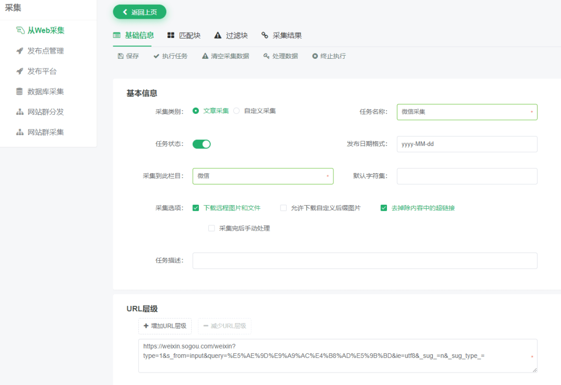Image resolution: width=561 pixels, height=385 pixels.
Task: Click the URL层级 section heading
Action: pos(142,309)
